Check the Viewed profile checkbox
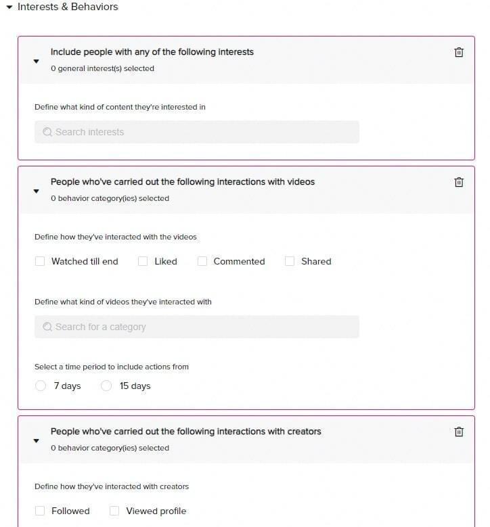This screenshot has width=490, height=527. pyautogui.click(x=114, y=511)
